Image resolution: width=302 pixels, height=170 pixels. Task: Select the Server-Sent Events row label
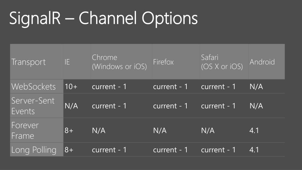click(37, 106)
